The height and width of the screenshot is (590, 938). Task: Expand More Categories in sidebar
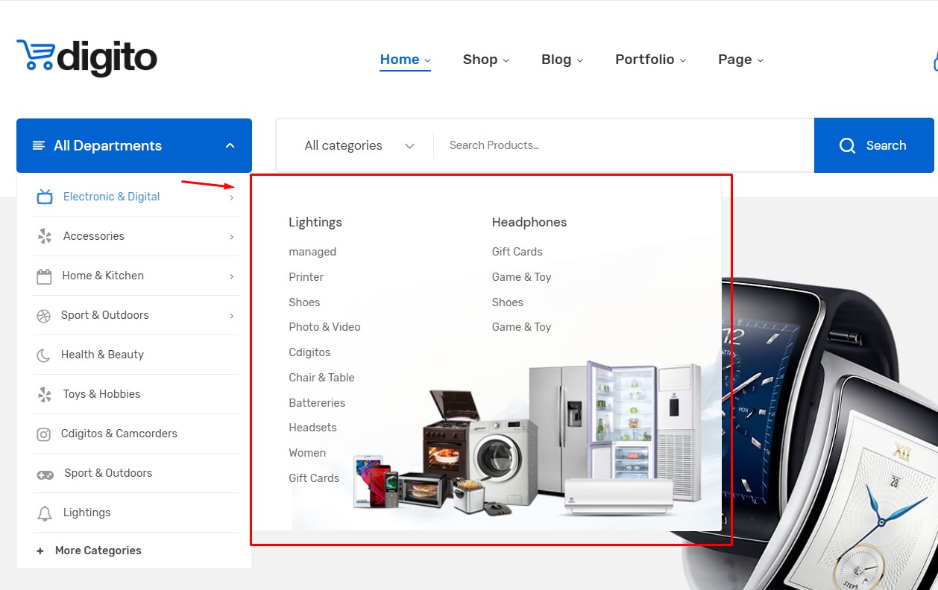(89, 551)
